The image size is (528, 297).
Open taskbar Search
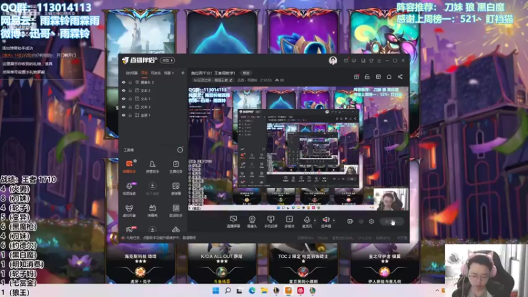pos(228,290)
